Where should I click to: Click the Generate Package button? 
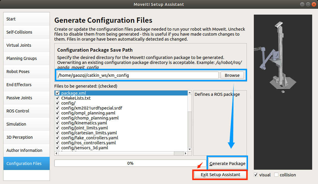click(x=227, y=164)
